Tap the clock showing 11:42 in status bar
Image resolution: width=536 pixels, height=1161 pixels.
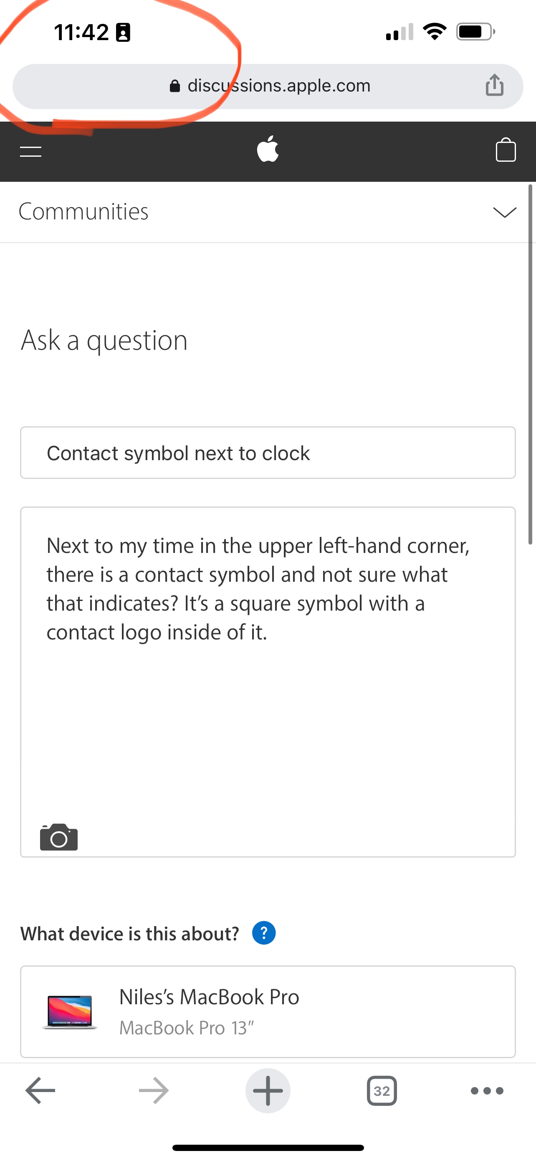(x=81, y=31)
